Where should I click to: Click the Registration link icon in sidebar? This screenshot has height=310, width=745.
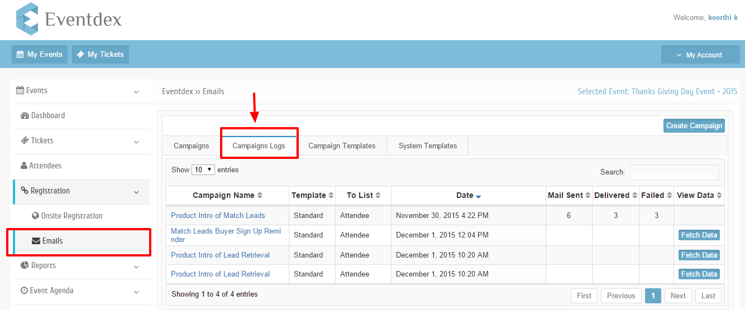(x=25, y=191)
